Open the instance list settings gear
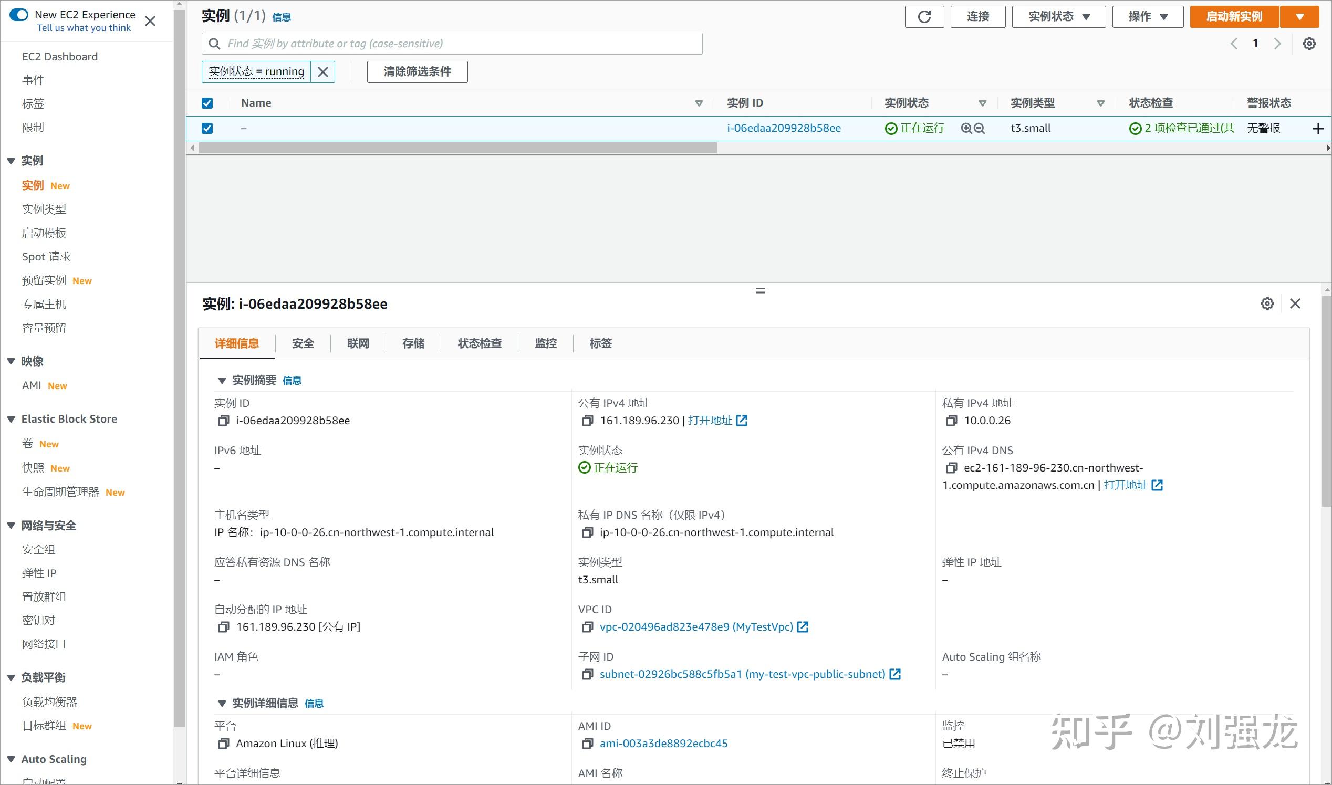 click(1309, 44)
